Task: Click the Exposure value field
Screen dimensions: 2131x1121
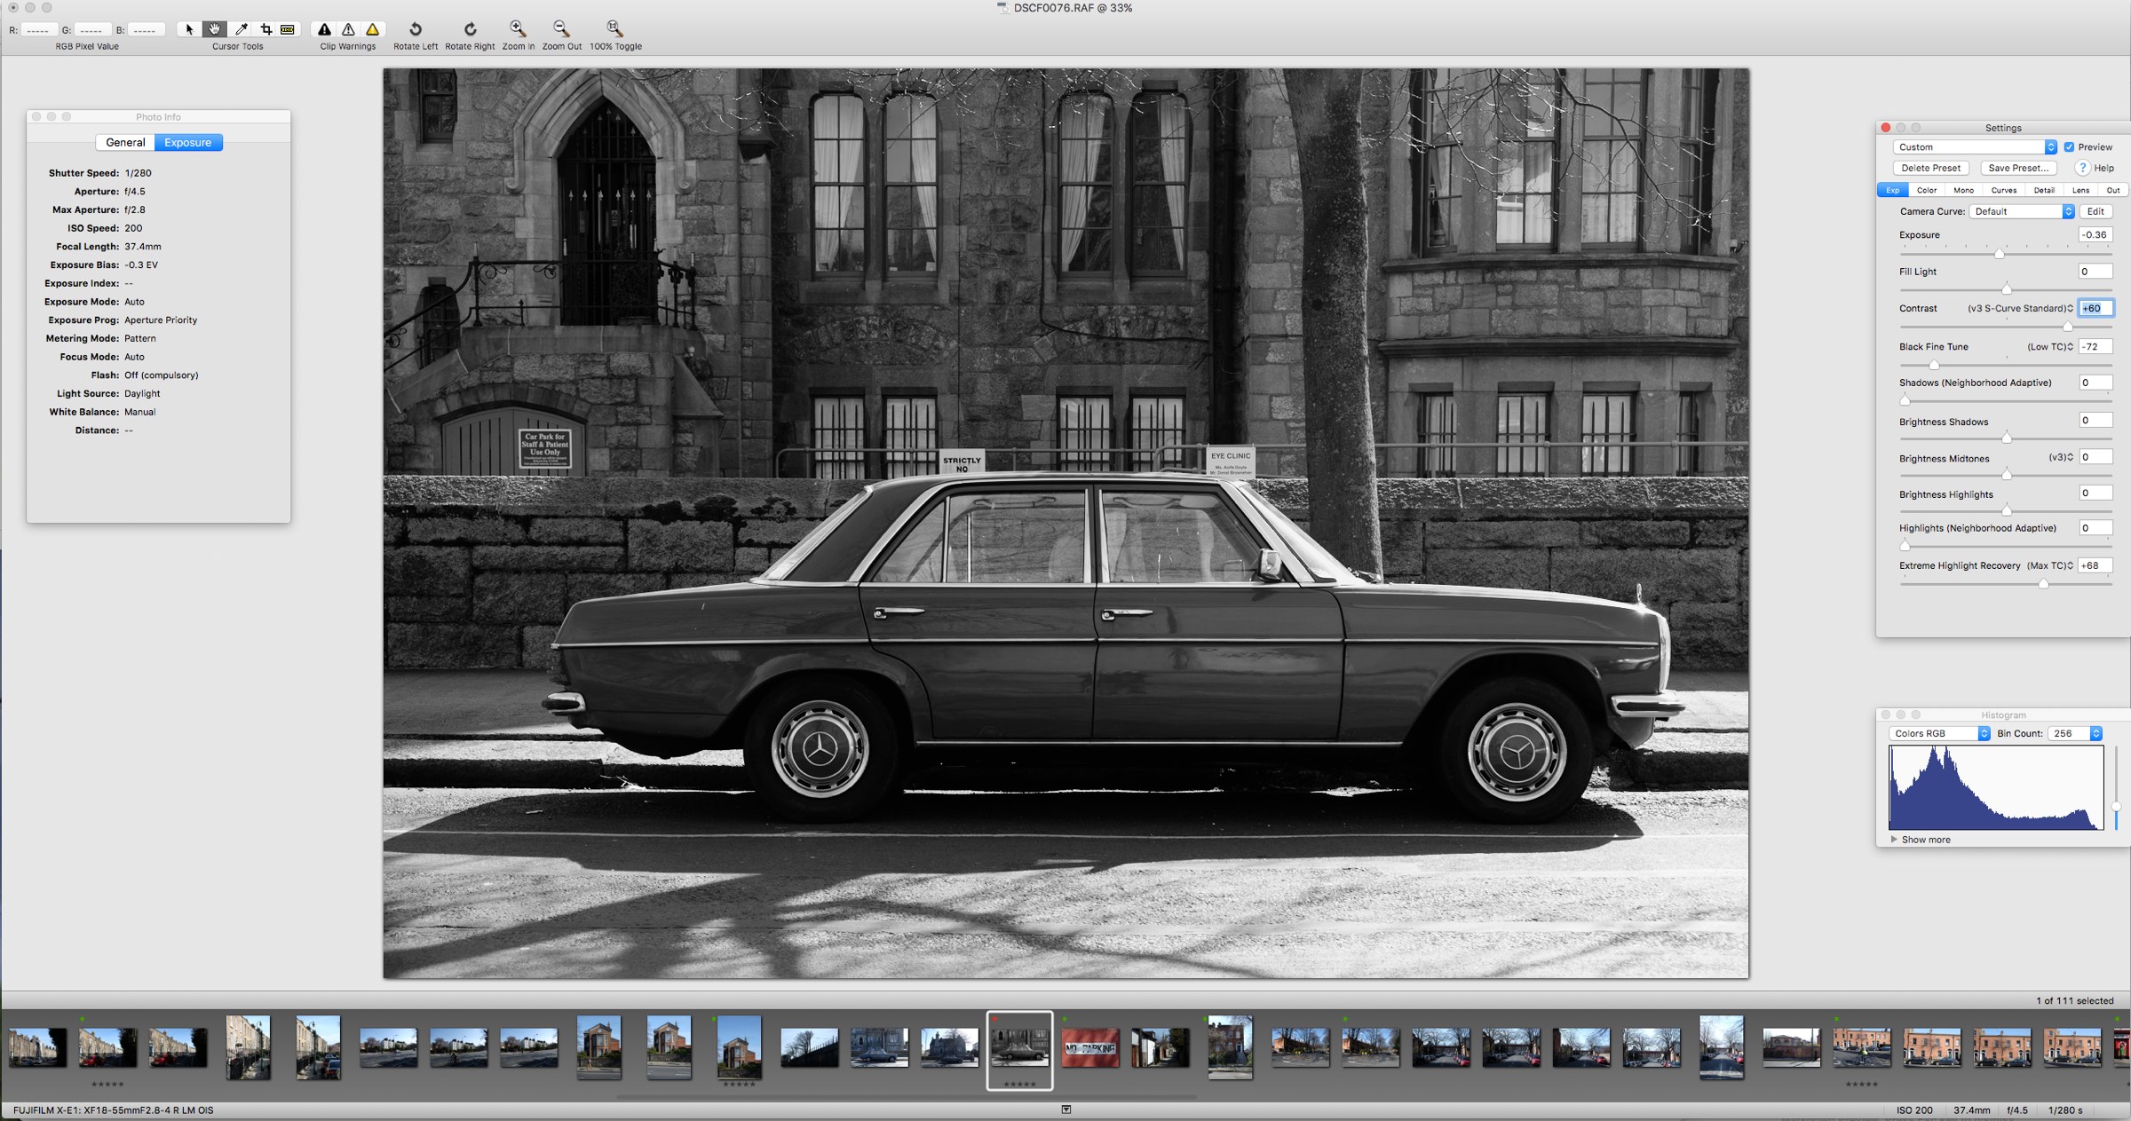Action: pyautogui.click(x=2095, y=235)
